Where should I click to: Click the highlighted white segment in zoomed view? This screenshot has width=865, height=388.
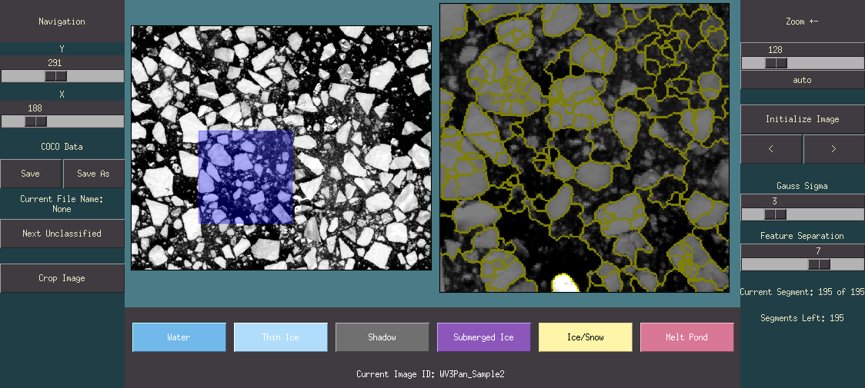(565, 284)
